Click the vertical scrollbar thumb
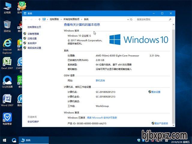Image resolution: width=192 pixels, height=144 pixels. coord(173,77)
